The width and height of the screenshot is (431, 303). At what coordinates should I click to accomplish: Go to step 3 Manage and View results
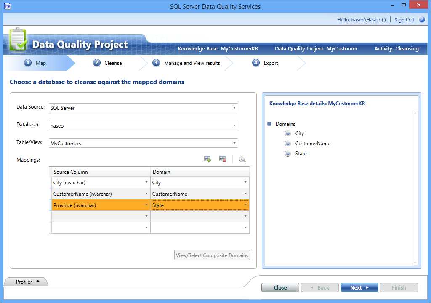(186, 63)
